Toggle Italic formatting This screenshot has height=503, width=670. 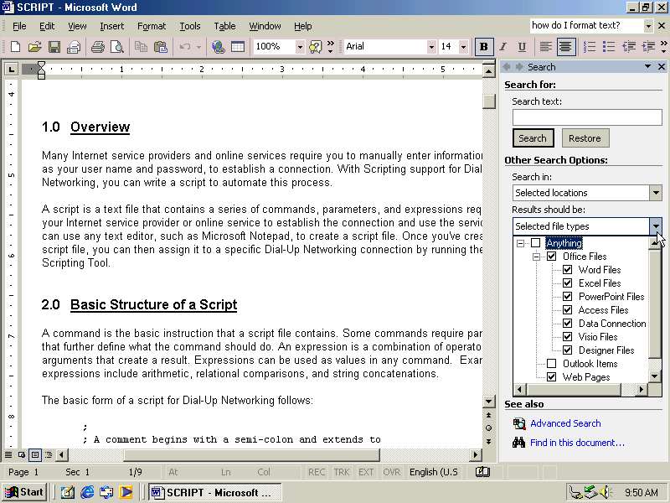click(x=503, y=47)
